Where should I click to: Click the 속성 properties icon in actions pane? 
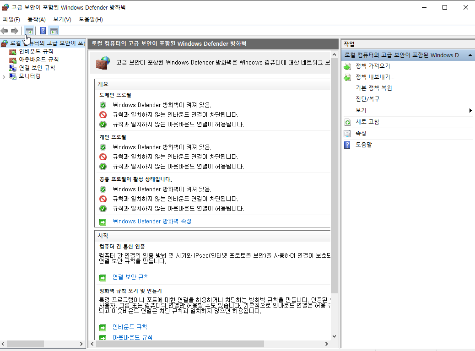347,134
